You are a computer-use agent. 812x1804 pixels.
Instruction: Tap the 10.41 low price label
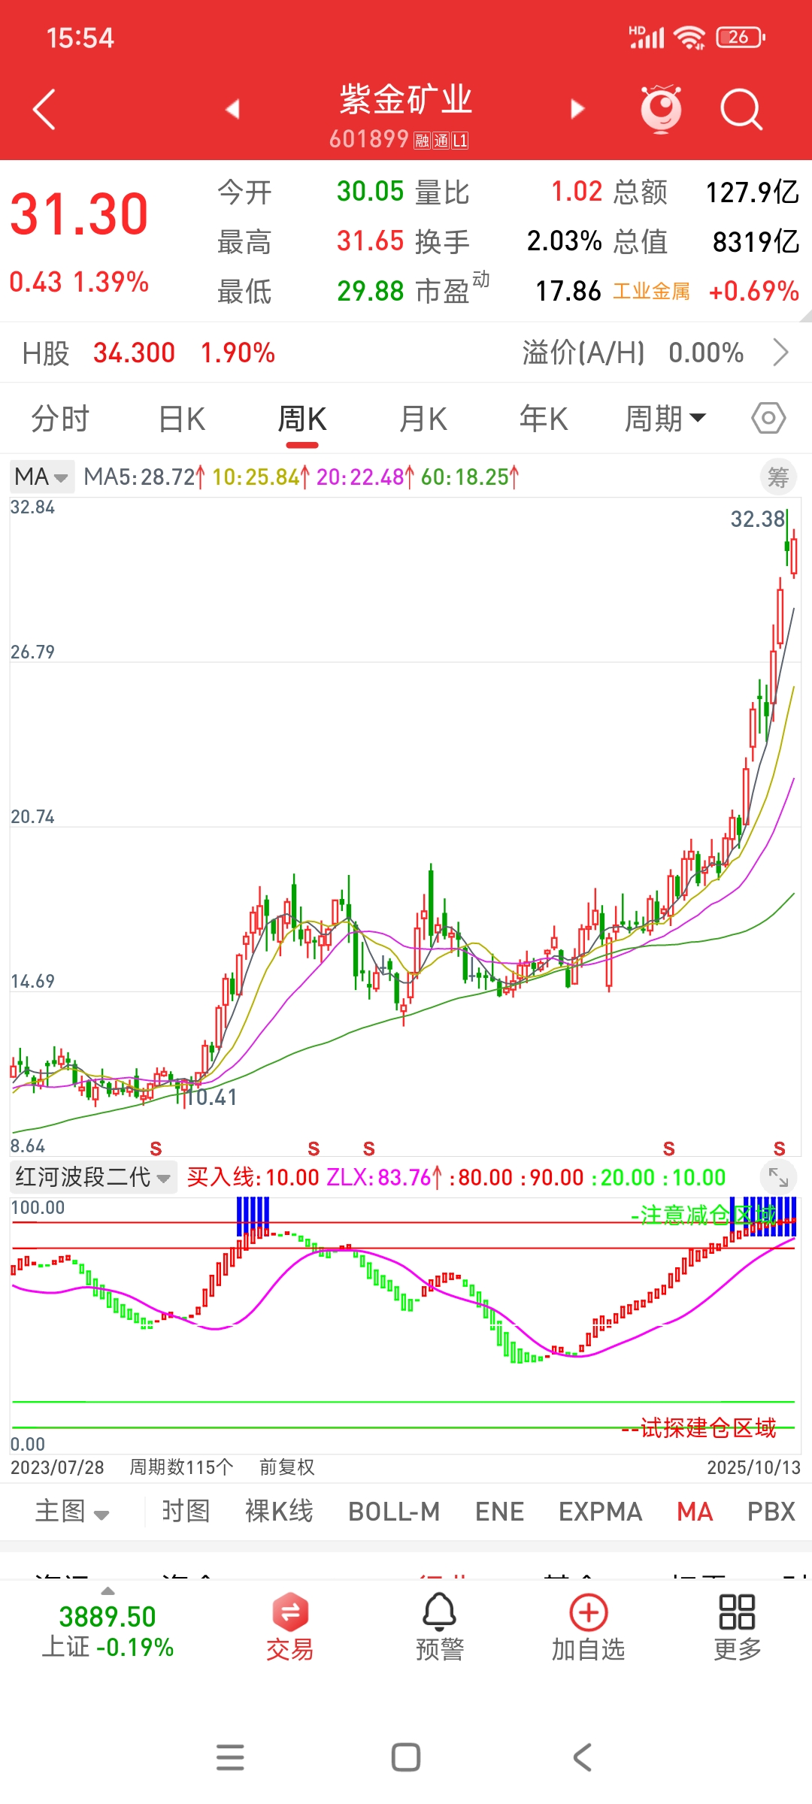(x=212, y=1097)
